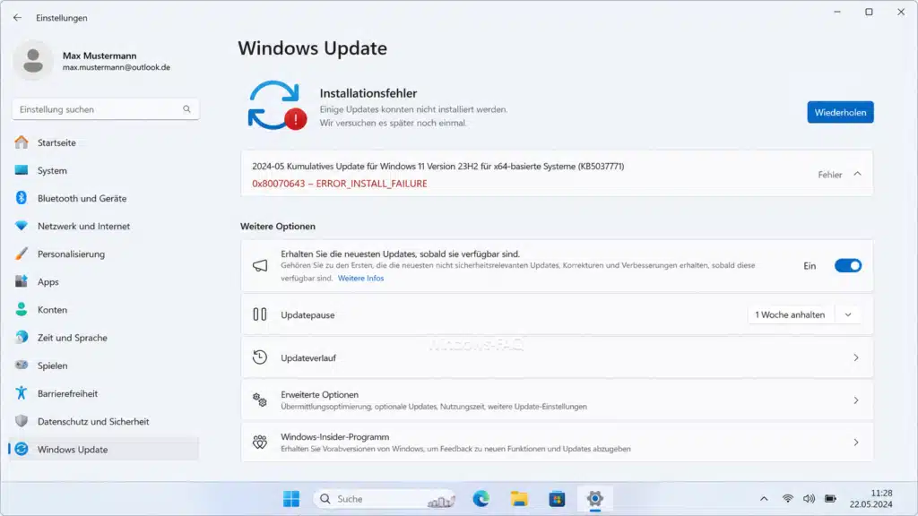The width and height of the screenshot is (918, 516).
Task: Click the Apps sidebar icon
Action: click(22, 281)
